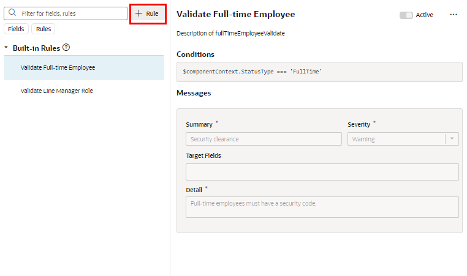Click the Validate Full-time Employee heading
This screenshot has height=276, width=467.
tap(235, 14)
